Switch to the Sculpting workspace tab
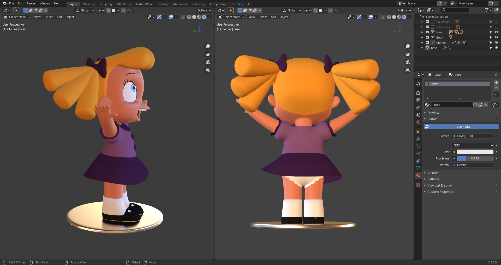The image size is (501, 265). pos(105,4)
